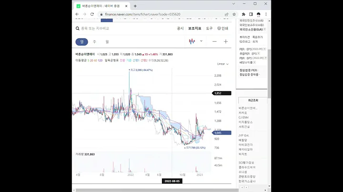This screenshot has width=343, height=192.
Task: Click the padlock icon before the URL
Action: (x=101, y=14)
